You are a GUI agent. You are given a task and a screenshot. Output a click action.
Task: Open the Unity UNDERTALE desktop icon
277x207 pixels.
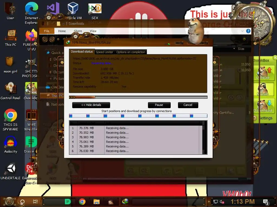point(11,171)
